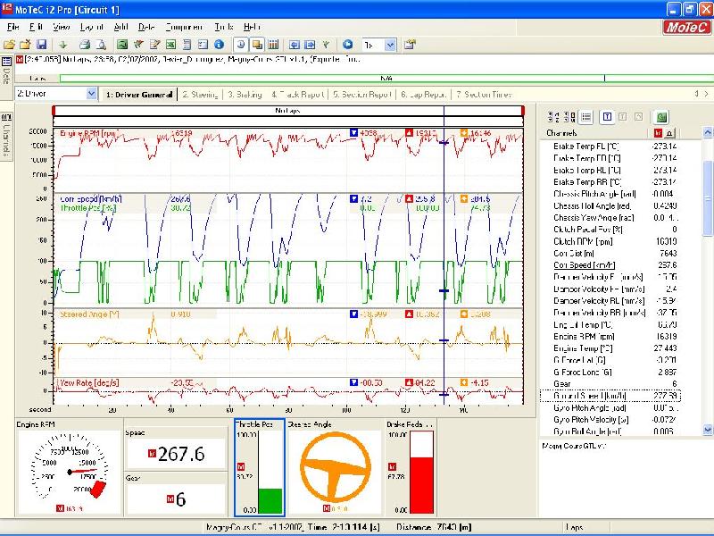This screenshot has width=714, height=536.
Task: Click the blue information toolbar icon
Action: click(x=219, y=44)
